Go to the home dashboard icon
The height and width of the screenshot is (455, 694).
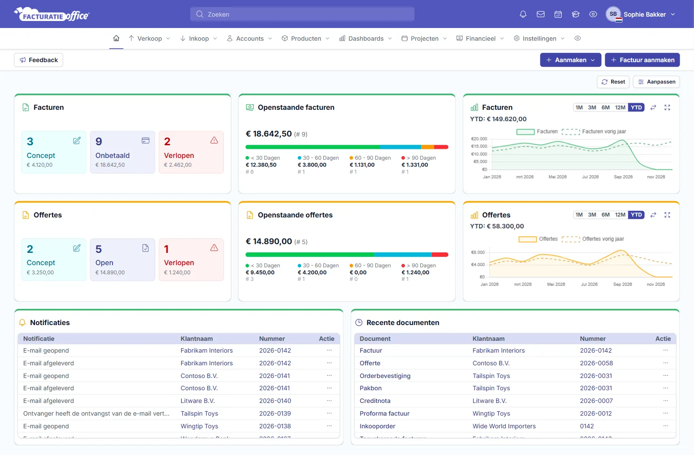[116, 38]
